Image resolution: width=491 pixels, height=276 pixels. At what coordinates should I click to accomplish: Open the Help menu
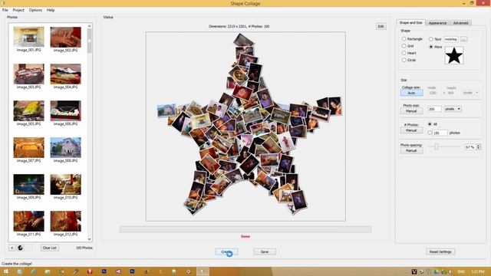click(51, 10)
